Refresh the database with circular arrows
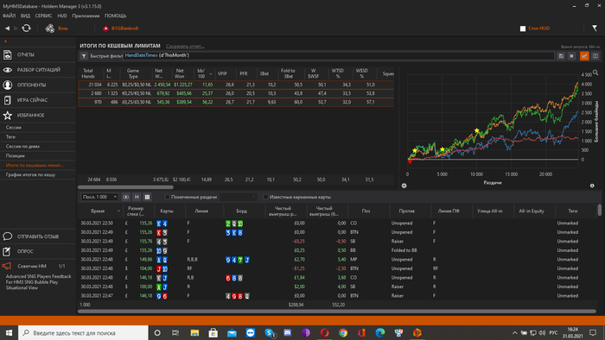The image size is (605, 340). pos(26,28)
